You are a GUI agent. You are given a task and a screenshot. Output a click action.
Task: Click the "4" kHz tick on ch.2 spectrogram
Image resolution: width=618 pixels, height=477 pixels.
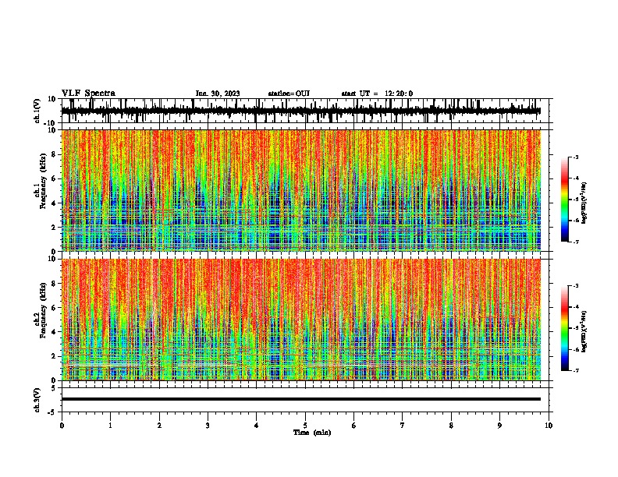click(x=54, y=332)
